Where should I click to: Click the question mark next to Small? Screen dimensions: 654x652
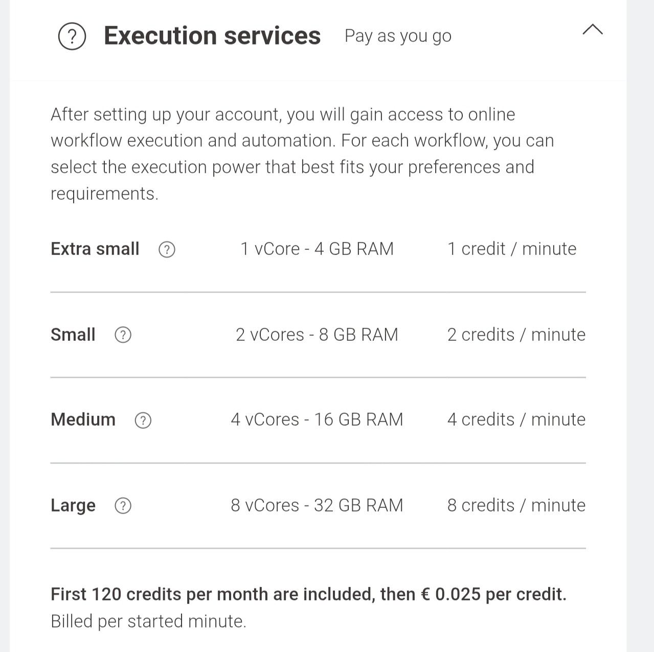pyautogui.click(x=123, y=335)
